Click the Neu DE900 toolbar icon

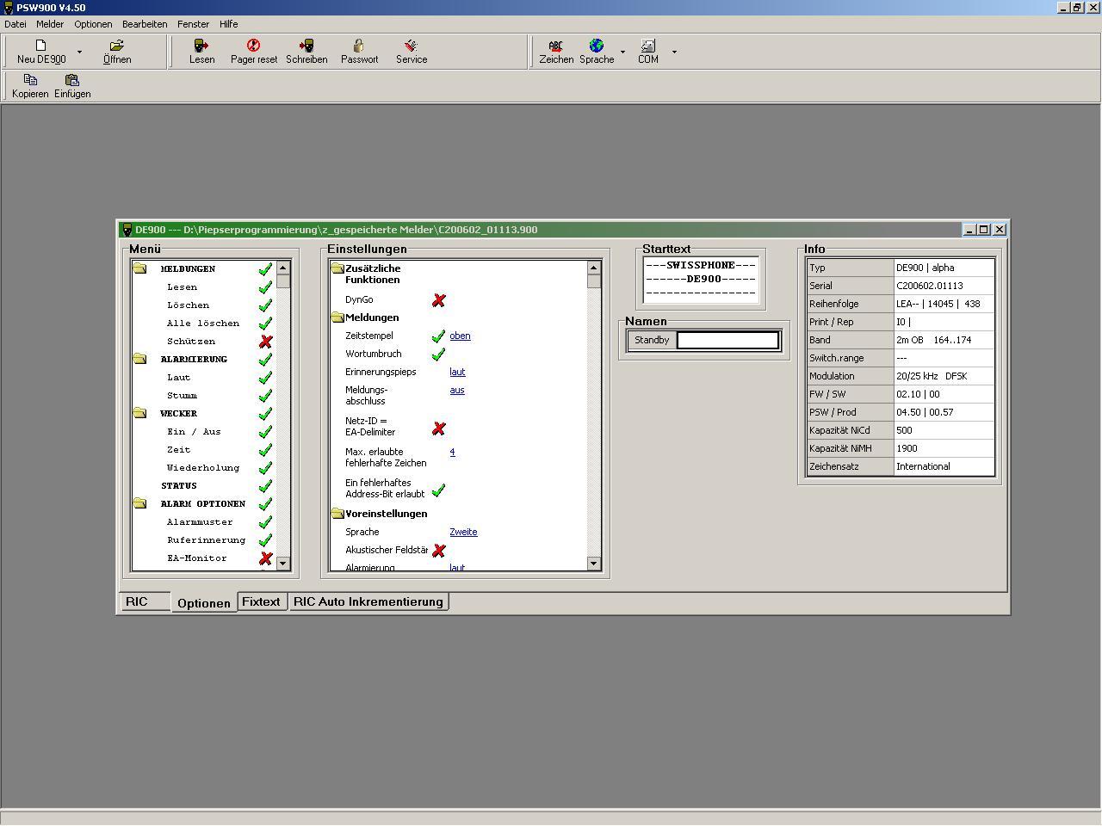tap(40, 46)
